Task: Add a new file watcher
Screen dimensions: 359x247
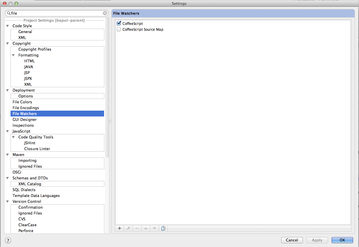Action: 120,228
